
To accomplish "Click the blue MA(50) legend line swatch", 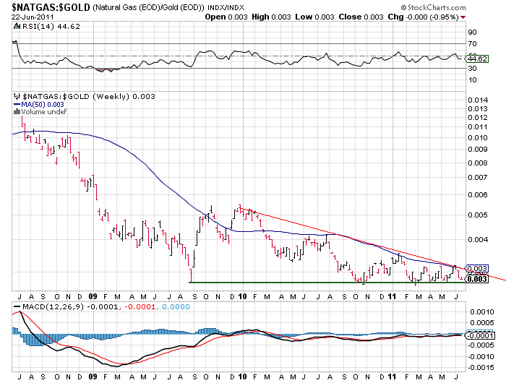I will [x=17, y=104].
